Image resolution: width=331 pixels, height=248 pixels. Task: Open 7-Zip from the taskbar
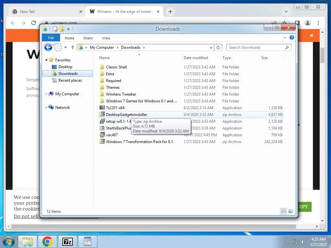click(x=68, y=242)
